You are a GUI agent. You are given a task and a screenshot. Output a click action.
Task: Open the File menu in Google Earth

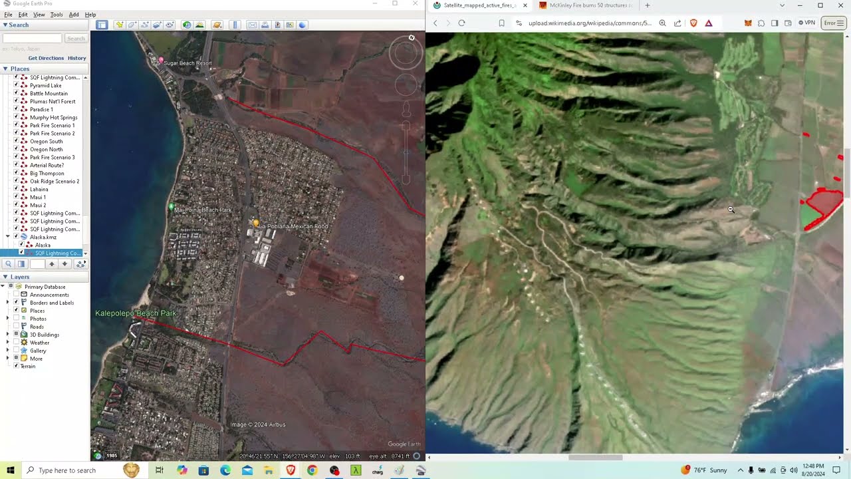tap(8, 15)
